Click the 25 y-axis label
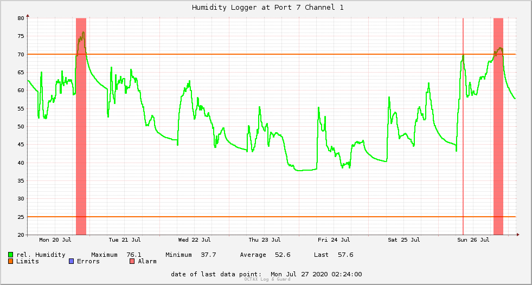The height and width of the screenshot is (285, 532). click(x=21, y=217)
